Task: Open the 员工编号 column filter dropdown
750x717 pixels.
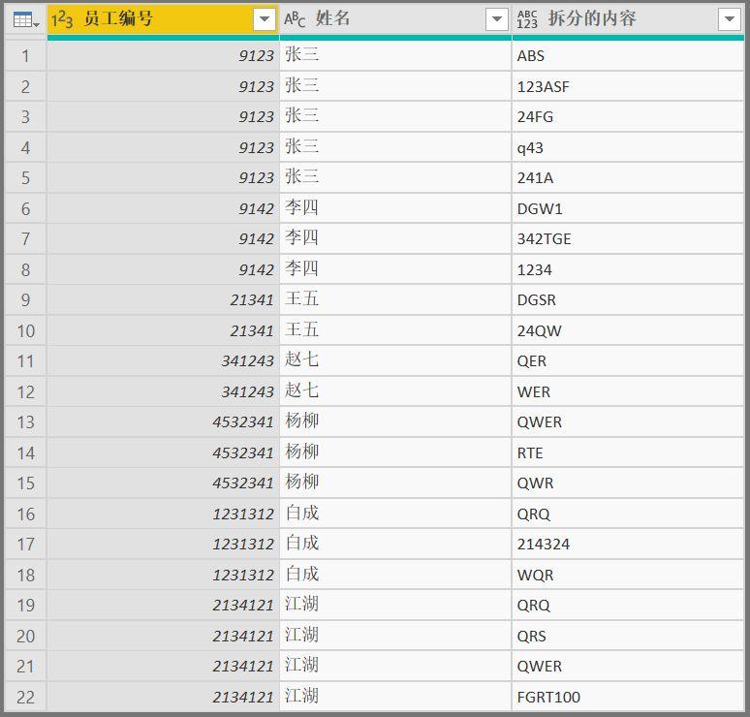Action: (264, 19)
